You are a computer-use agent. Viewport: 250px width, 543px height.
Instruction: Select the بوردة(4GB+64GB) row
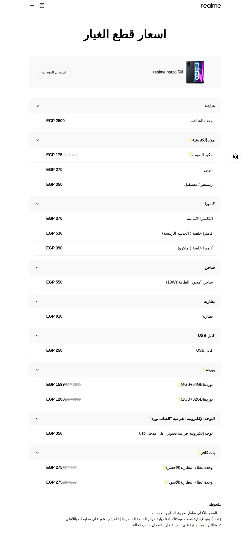coord(125,385)
